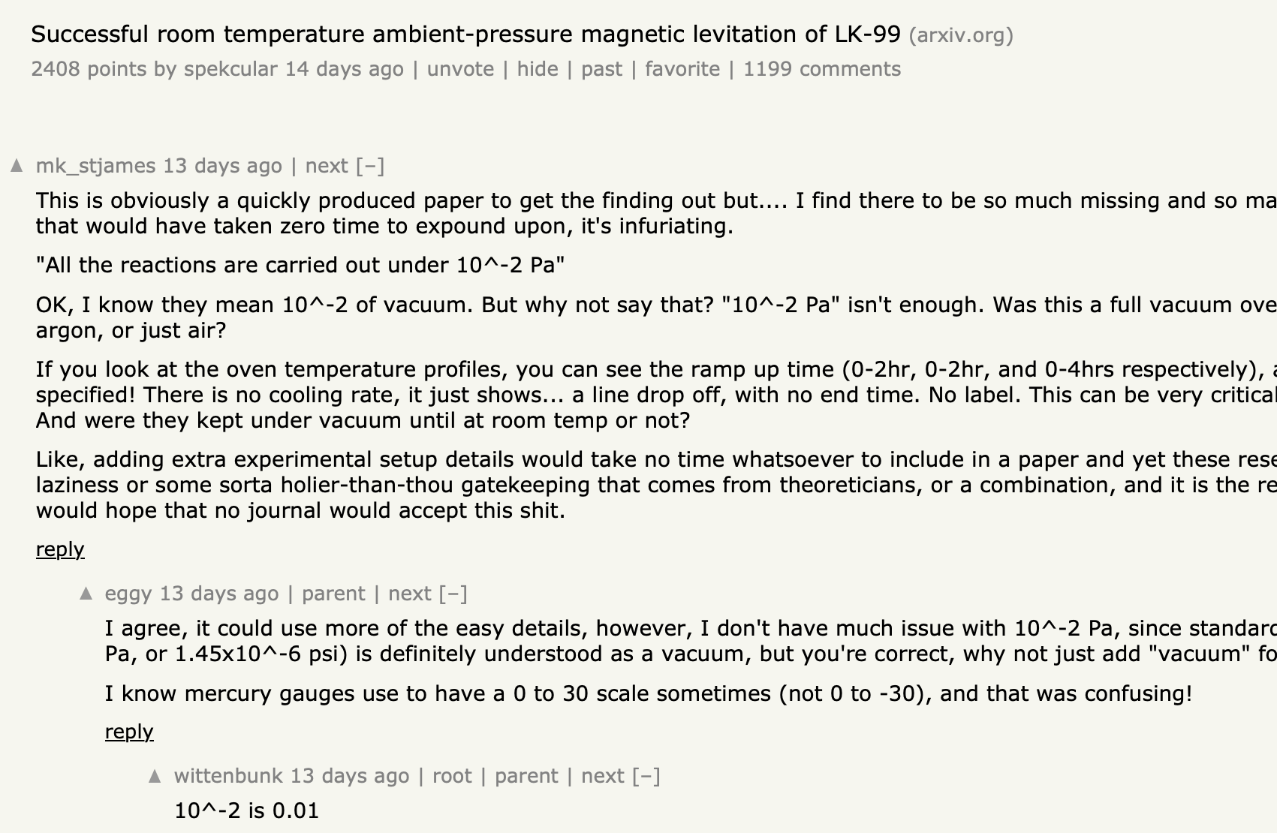Reply to mk_stjames's comment

60,549
